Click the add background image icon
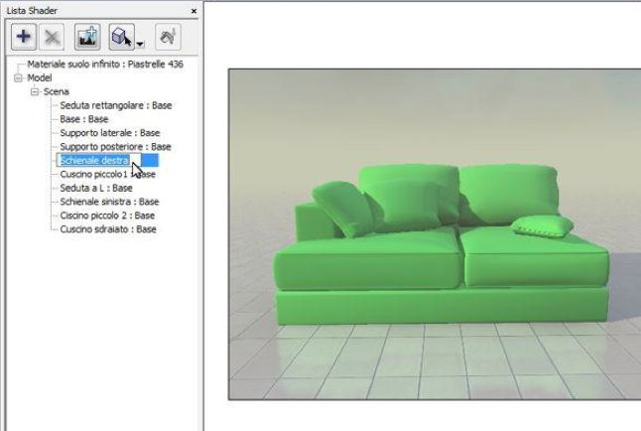The height and width of the screenshot is (431, 641). tap(88, 37)
